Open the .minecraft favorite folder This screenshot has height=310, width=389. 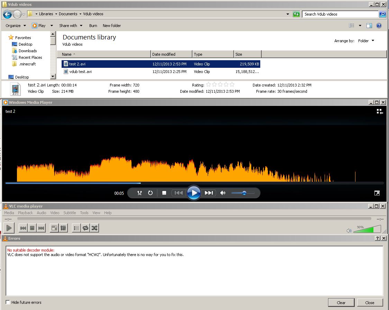pos(24,64)
